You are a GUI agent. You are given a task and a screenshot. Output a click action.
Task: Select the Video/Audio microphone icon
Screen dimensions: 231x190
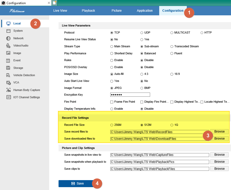(8, 46)
